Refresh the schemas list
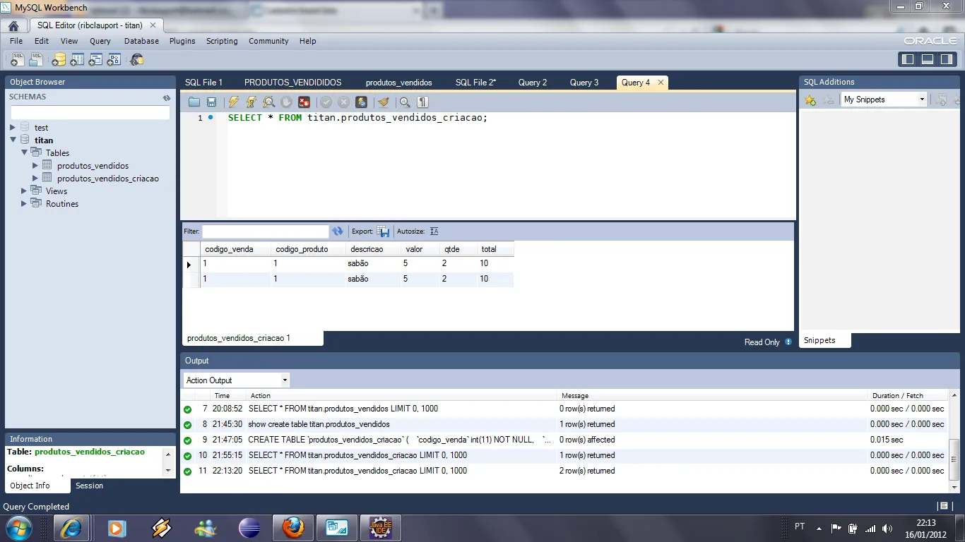 click(167, 97)
